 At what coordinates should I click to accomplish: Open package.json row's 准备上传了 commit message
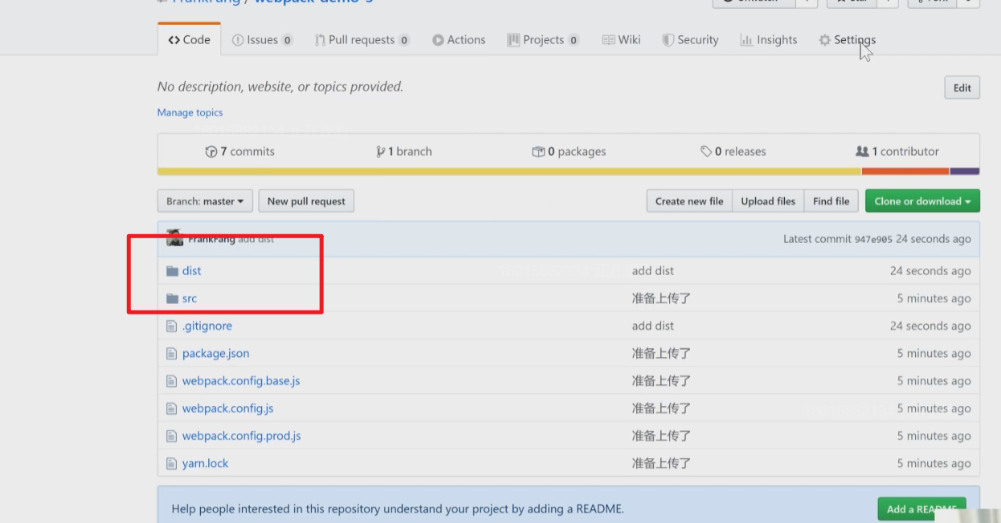click(x=661, y=354)
